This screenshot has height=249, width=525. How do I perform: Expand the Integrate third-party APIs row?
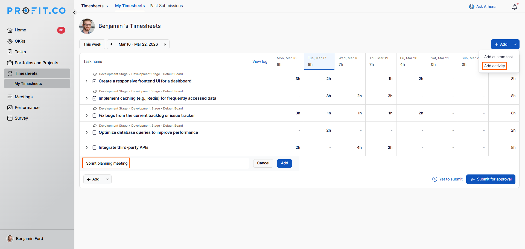[x=87, y=147]
